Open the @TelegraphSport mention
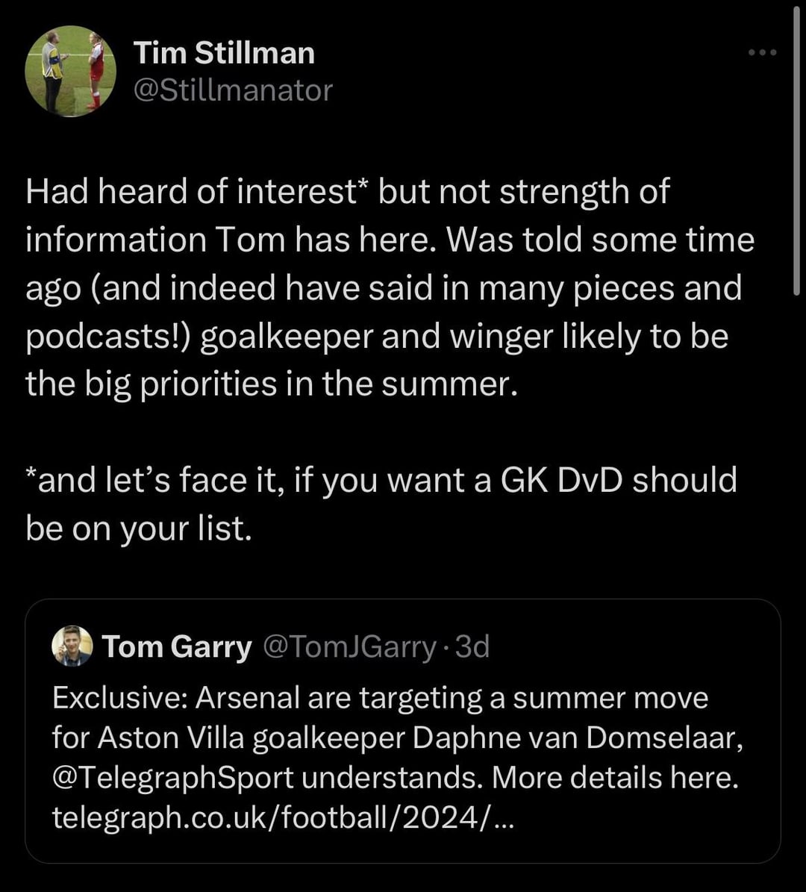 point(173,777)
